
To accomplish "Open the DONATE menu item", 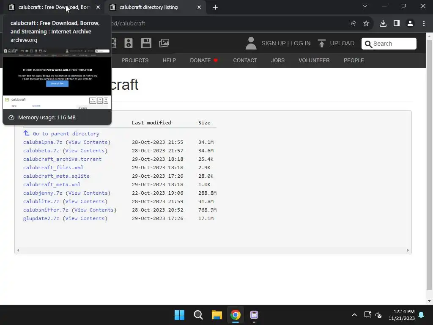I will (204, 60).
